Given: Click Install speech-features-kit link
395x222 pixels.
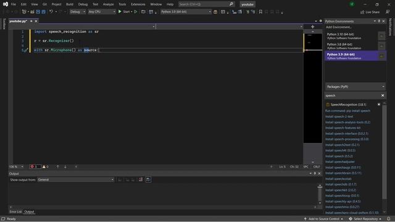Looking at the screenshot, I should (x=343, y=128).
